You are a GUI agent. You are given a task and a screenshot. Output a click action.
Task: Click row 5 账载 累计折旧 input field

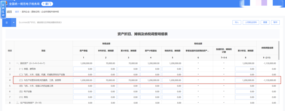tap(128, 86)
